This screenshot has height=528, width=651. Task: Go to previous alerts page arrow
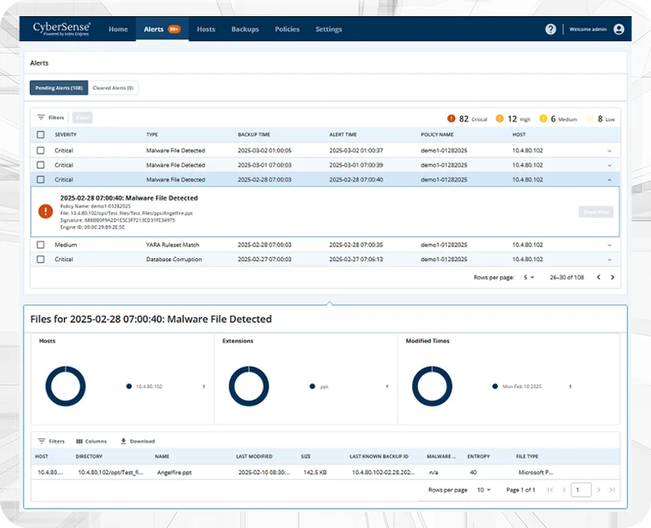point(598,277)
